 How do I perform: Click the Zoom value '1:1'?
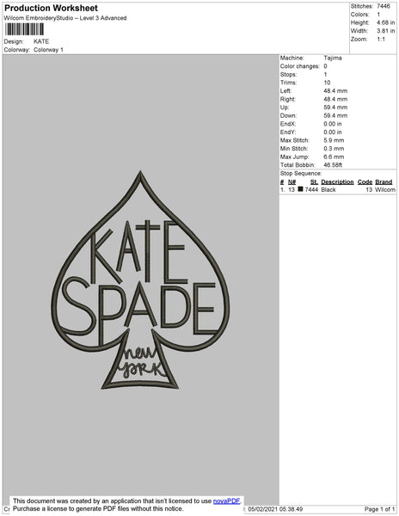pyautogui.click(x=381, y=39)
